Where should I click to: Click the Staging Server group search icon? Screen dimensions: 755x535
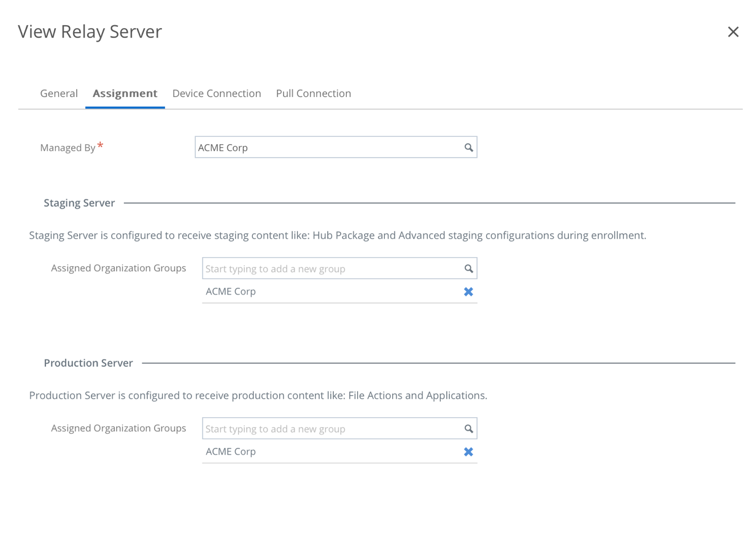coord(468,269)
